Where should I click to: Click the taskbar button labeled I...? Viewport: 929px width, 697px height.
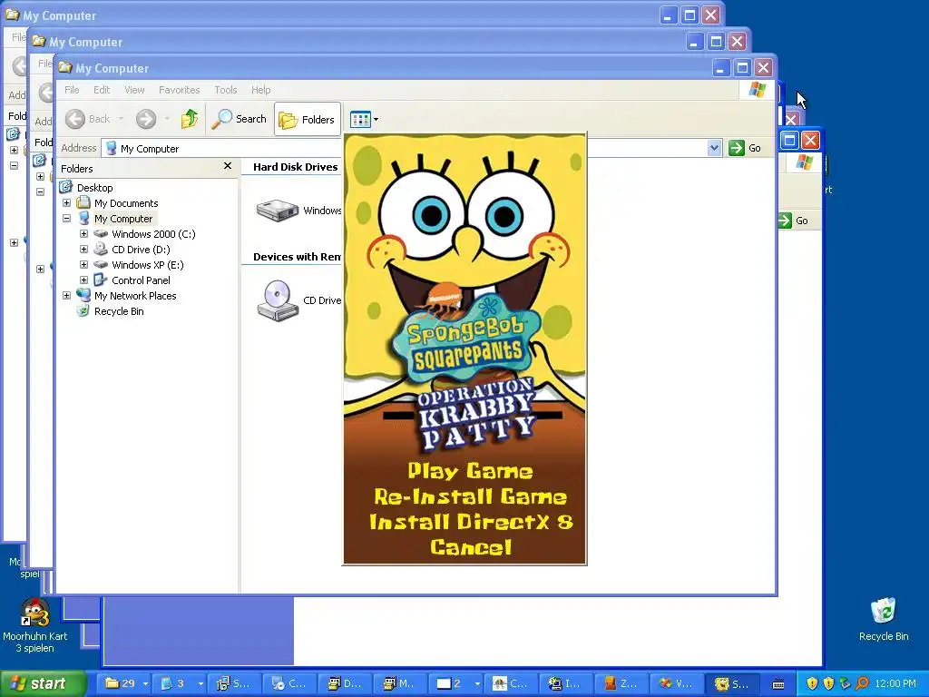[564, 684]
